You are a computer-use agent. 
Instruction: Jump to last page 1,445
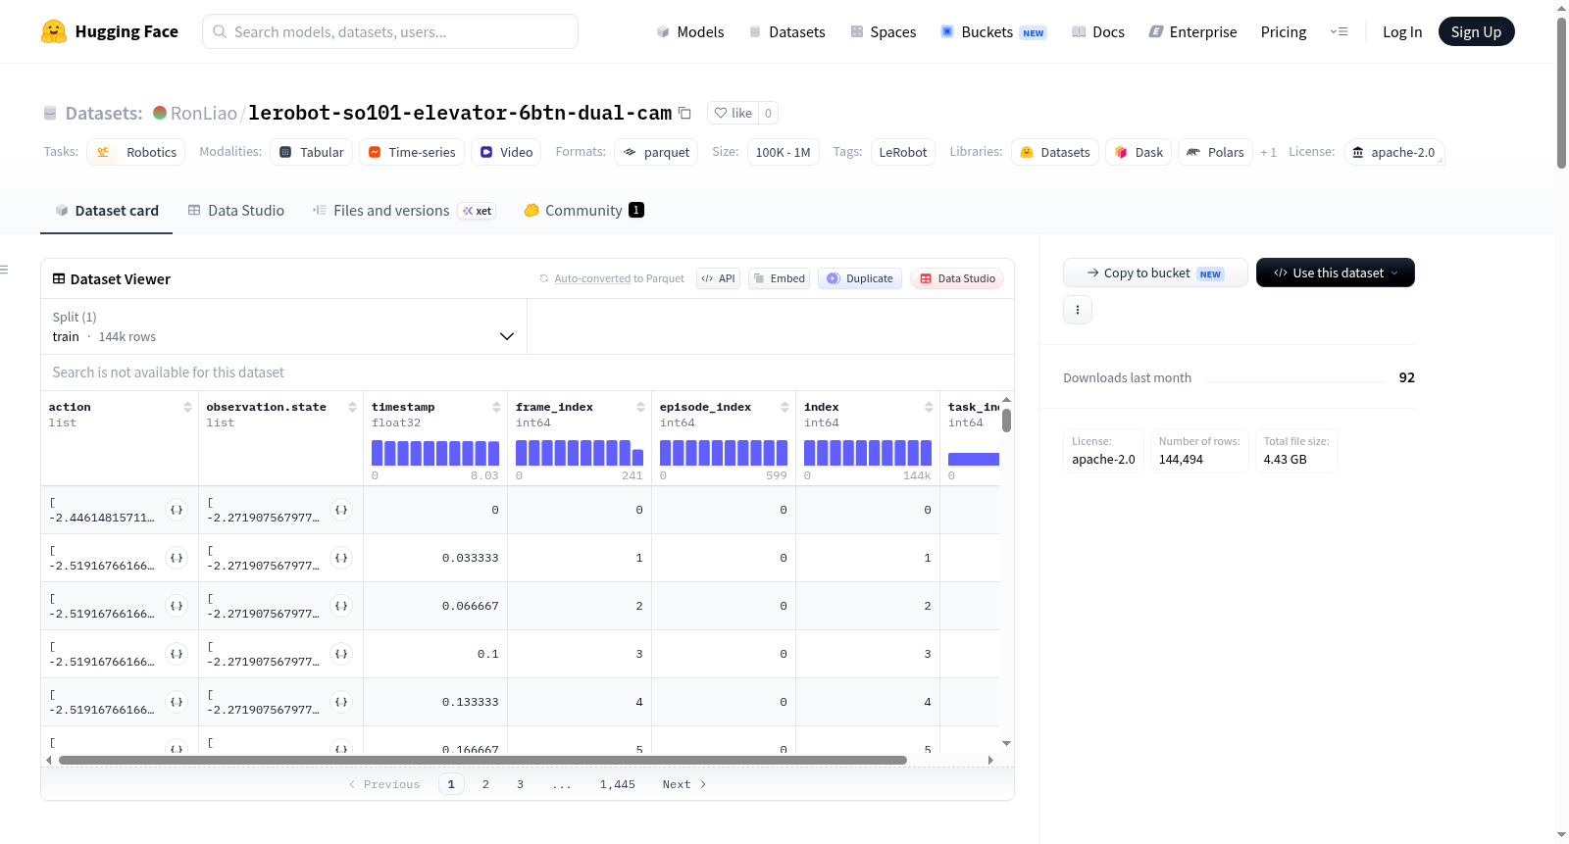point(618,784)
